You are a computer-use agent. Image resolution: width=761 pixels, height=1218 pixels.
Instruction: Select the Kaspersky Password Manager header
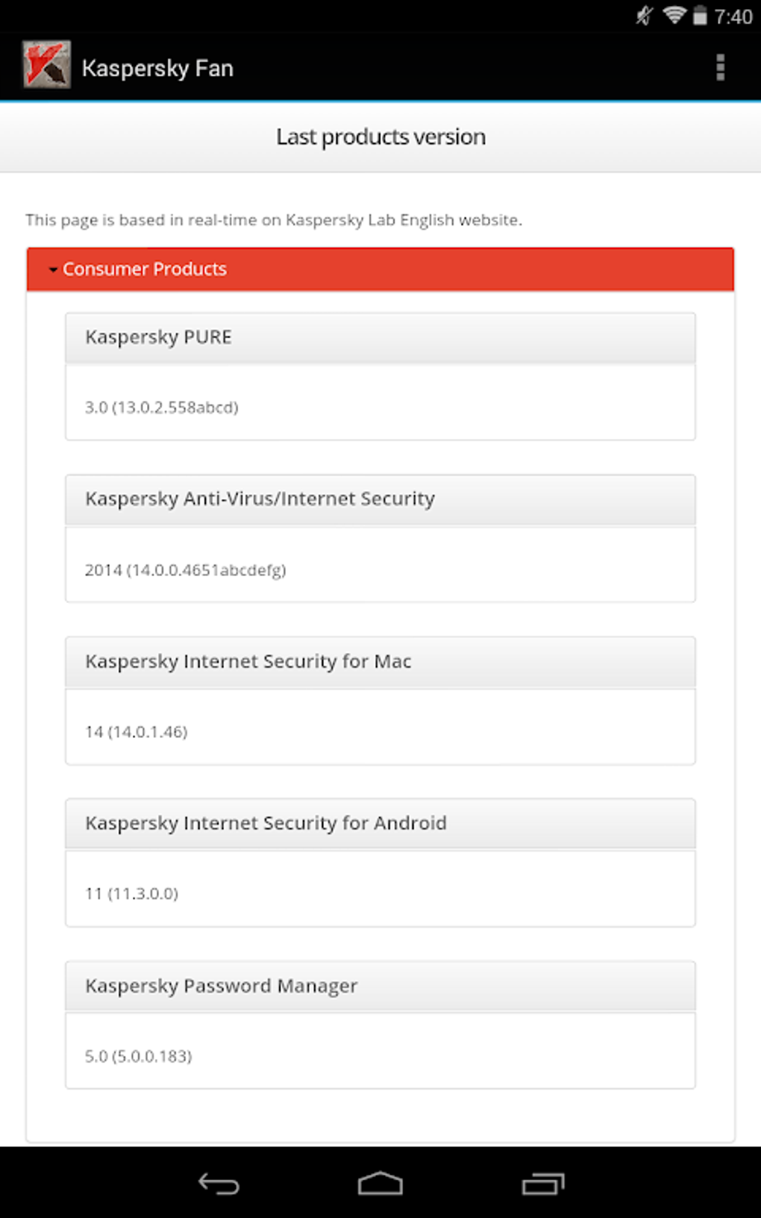click(380, 986)
